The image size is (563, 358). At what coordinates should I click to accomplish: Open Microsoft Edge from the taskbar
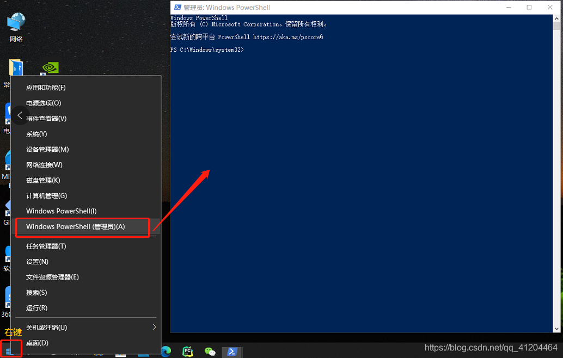166,351
